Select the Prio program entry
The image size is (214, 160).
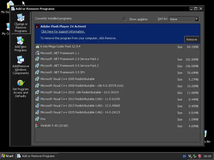pos(117,119)
